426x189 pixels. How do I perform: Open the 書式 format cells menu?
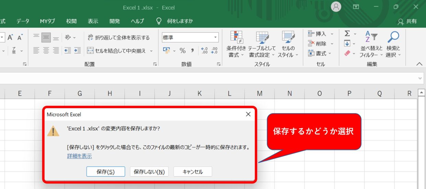tap(321, 53)
